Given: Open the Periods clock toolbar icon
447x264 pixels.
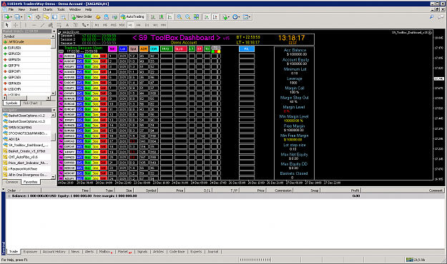Looking at the screenshot, I should click(x=235, y=17).
